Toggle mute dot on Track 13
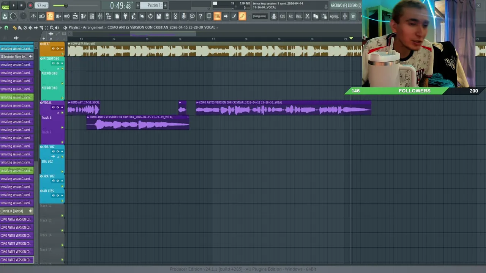Screen dimensions: 486x273 (62, 230)
